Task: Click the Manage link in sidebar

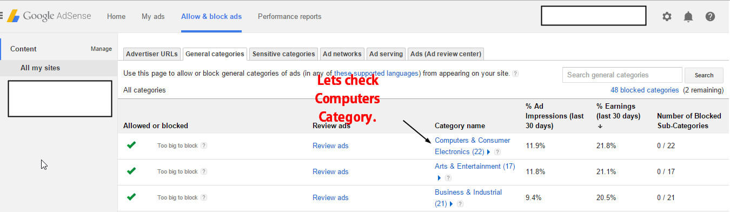Action: [x=101, y=49]
